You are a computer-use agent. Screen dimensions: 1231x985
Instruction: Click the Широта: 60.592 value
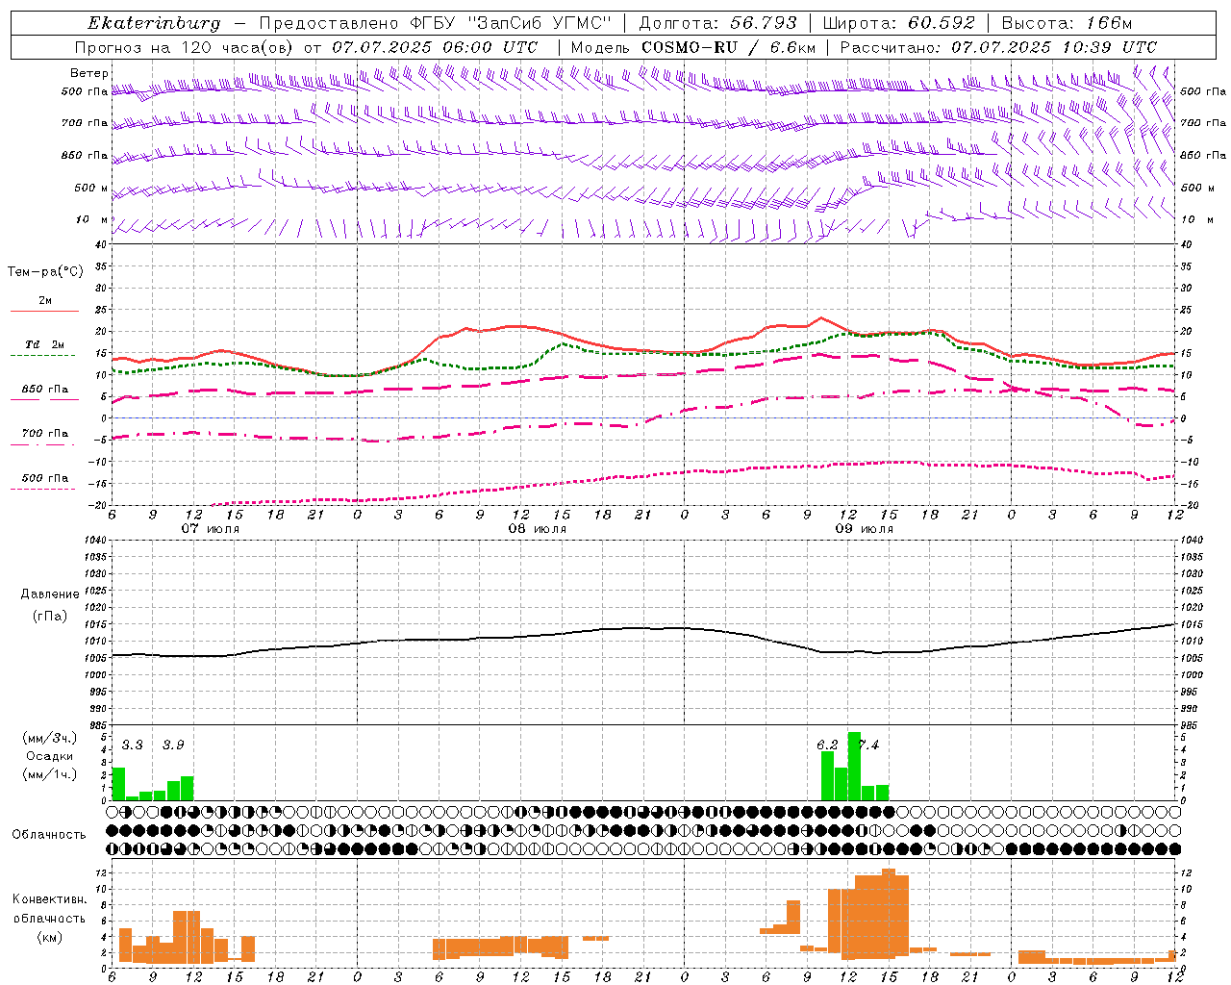(x=898, y=23)
